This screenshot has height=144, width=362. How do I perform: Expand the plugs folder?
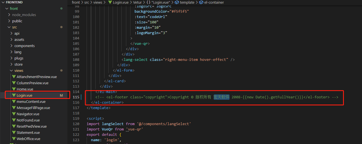(x=11, y=58)
